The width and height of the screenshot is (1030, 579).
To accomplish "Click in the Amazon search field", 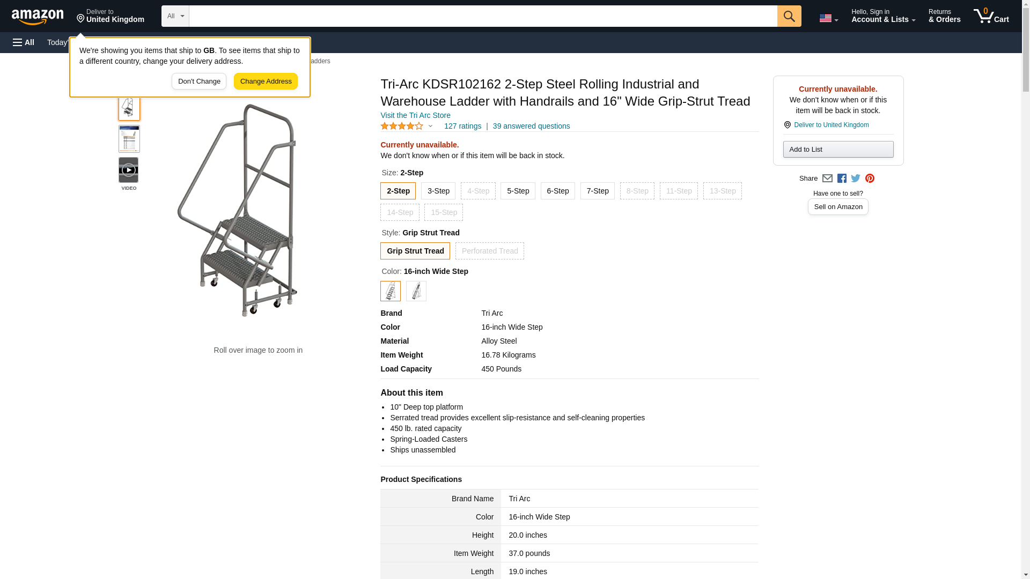I will (x=483, y=16).
